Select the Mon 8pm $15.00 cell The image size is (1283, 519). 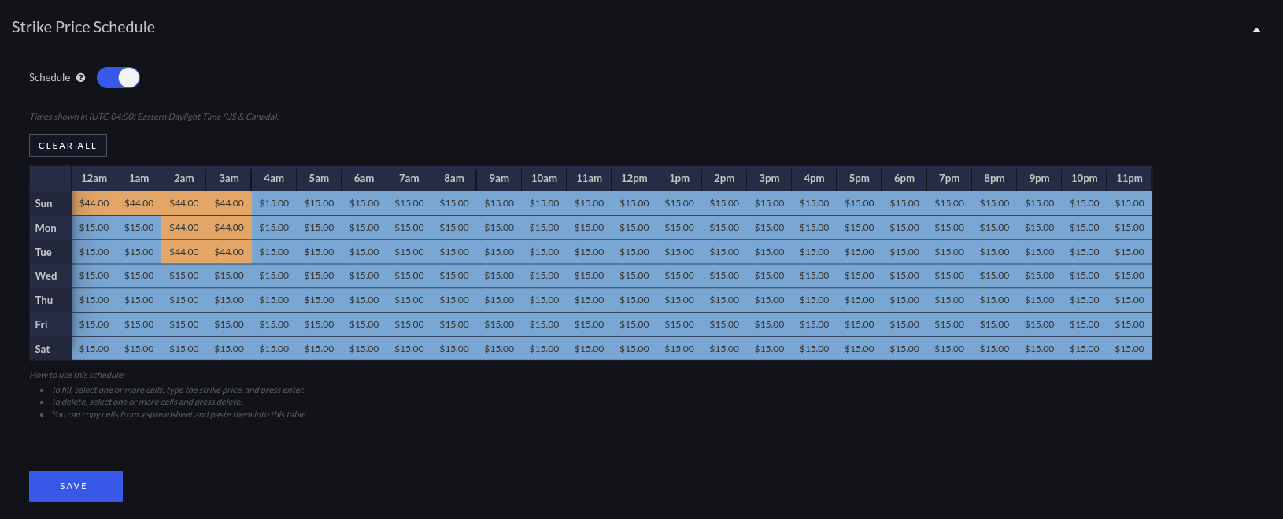[x=994, y=228]
